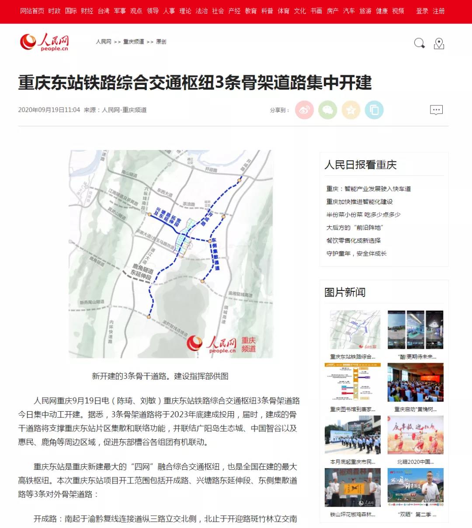Open the 重庆启动"黄桷树" conference thumbnail

[416, 382]
